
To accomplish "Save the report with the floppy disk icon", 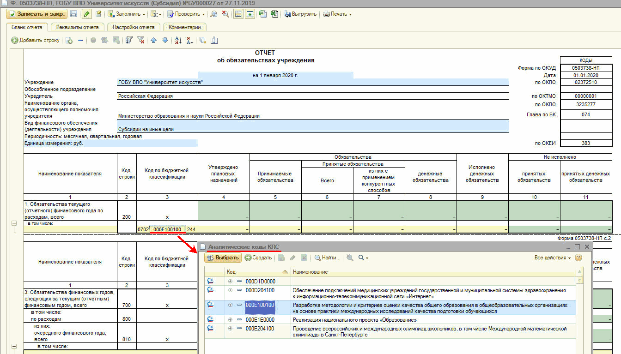I will pyautogui.click(x=74, y=14).
